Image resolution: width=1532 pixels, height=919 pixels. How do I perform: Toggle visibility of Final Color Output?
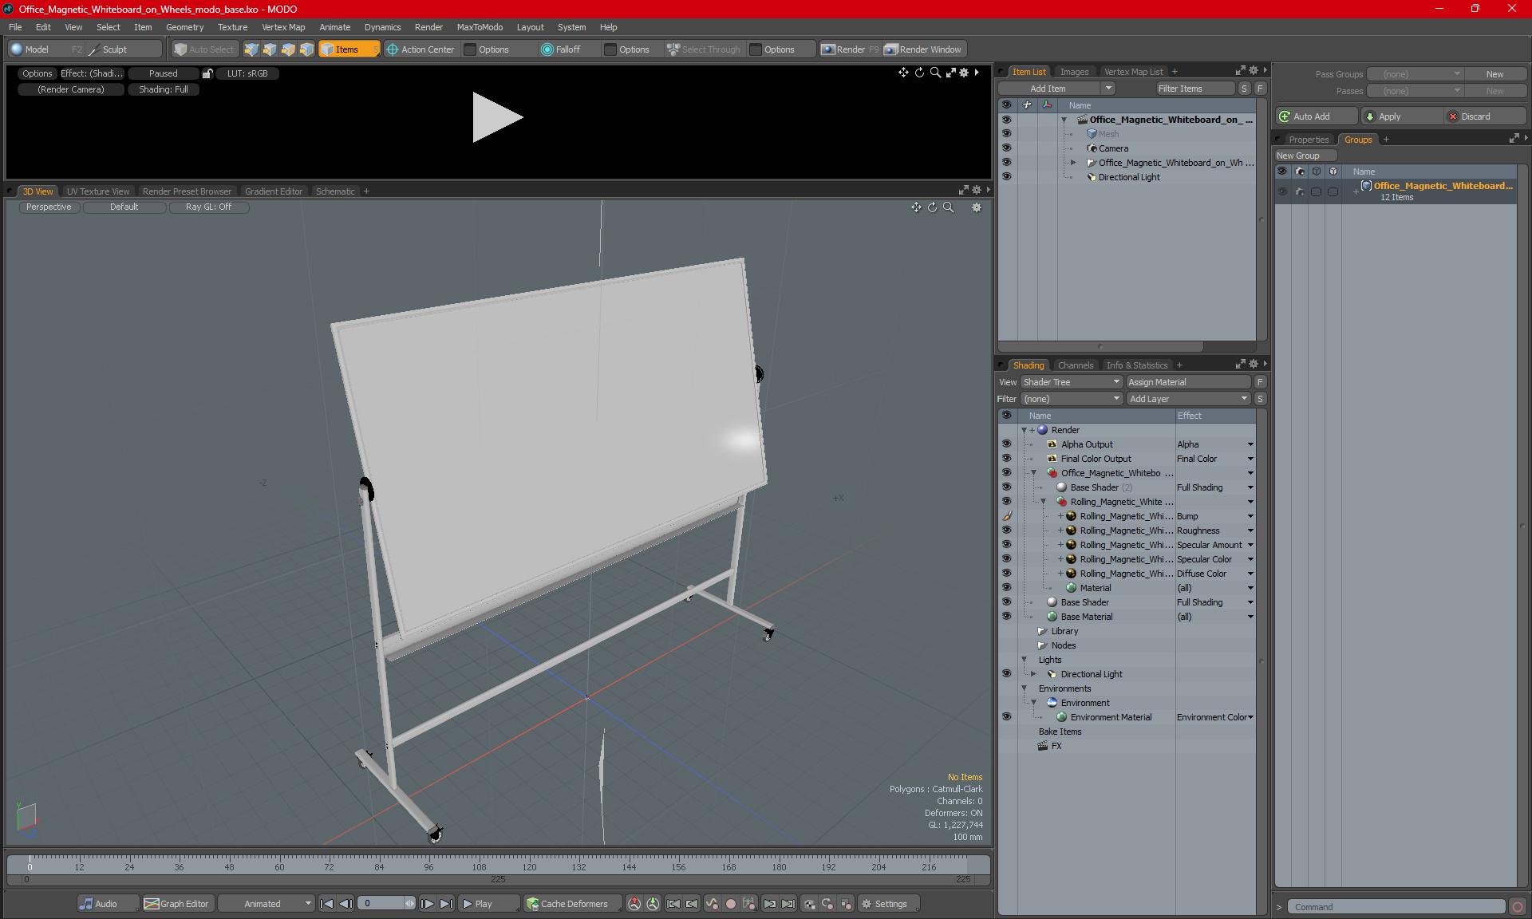pyautogui.click(x=1006, y=459)
